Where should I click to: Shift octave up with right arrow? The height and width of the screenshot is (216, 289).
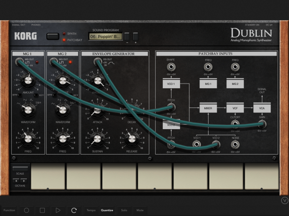(x=24, y=181)
